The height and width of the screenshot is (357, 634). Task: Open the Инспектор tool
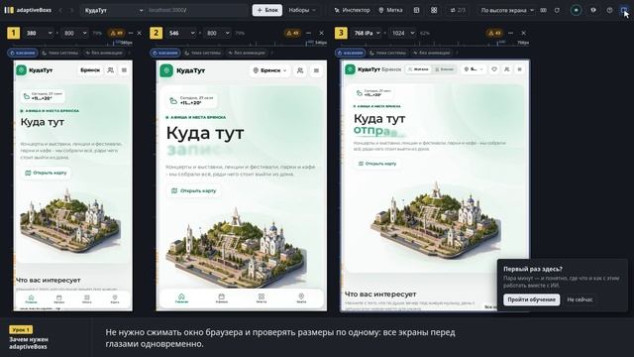click(x=352, y=10)
